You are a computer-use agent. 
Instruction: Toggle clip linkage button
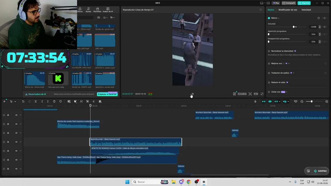(x=276, y=102)
